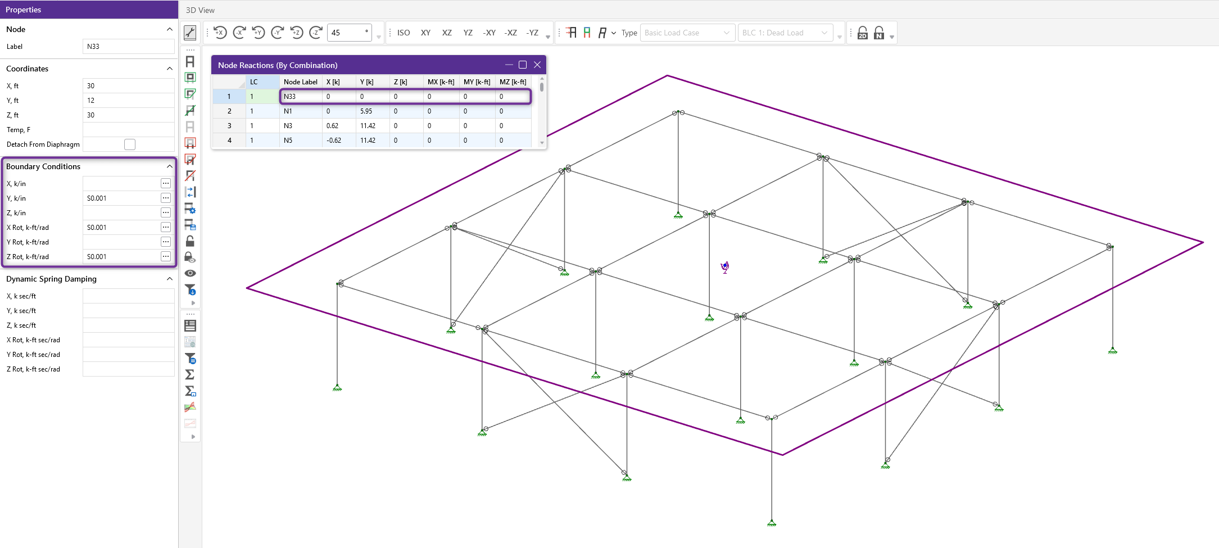Open options for X Rot boundary condition
The image size is (1219, 548).
[166, 227]
